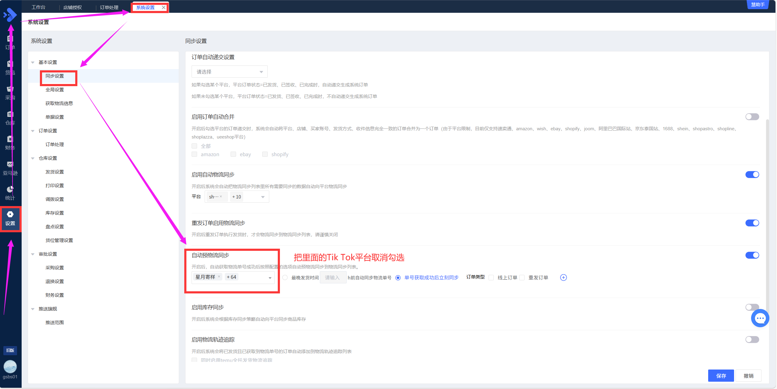Remove the 星月寄样 tag with its x
This screenshot has height=389, width=777.
coord(219,277)
